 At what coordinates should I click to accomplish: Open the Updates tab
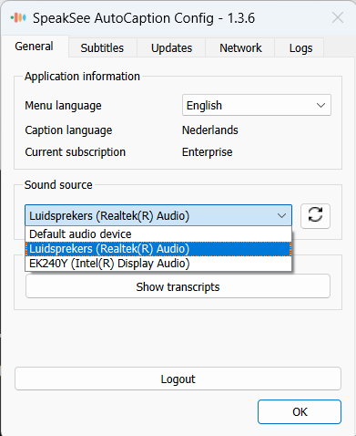171,47
